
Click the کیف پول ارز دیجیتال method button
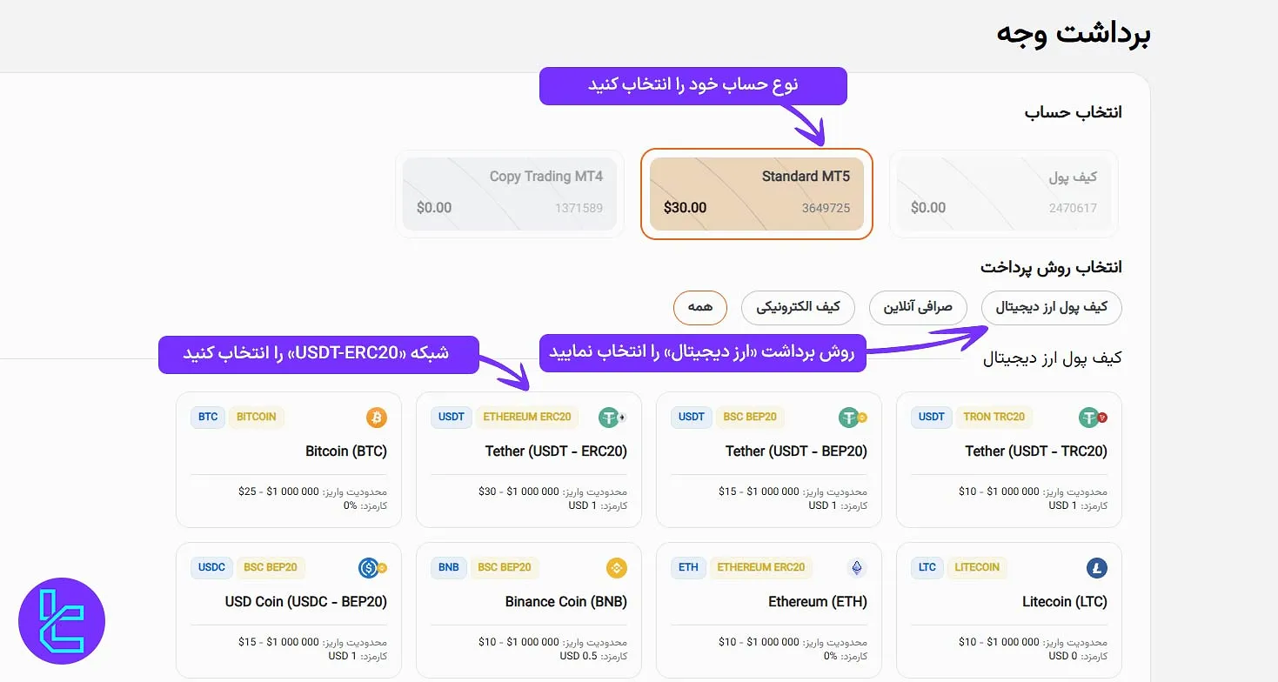click(1051, 308)
